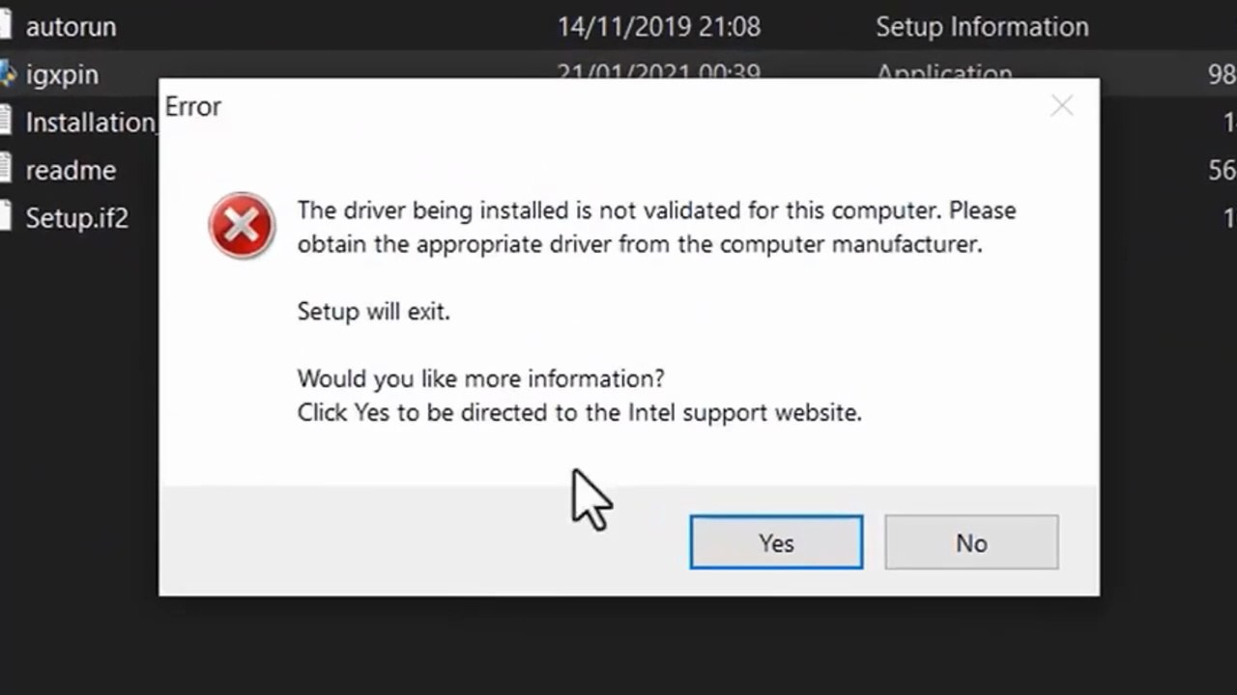This screenshot has width=1237, height=695.
Task: Select the Setup.if2 file name
Action: (x=76, y=218)
